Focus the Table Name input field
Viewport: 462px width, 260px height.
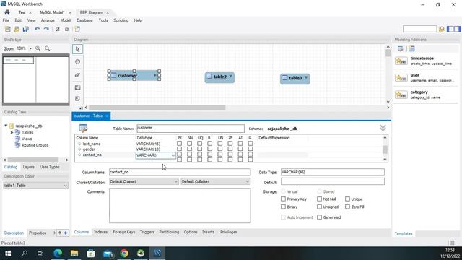tap(191, 129)
